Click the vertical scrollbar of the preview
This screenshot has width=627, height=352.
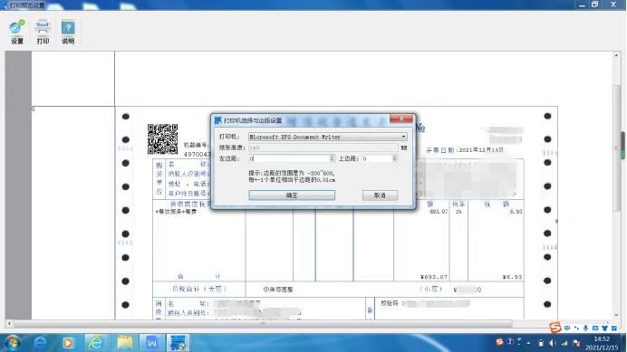tap(617, 148)
